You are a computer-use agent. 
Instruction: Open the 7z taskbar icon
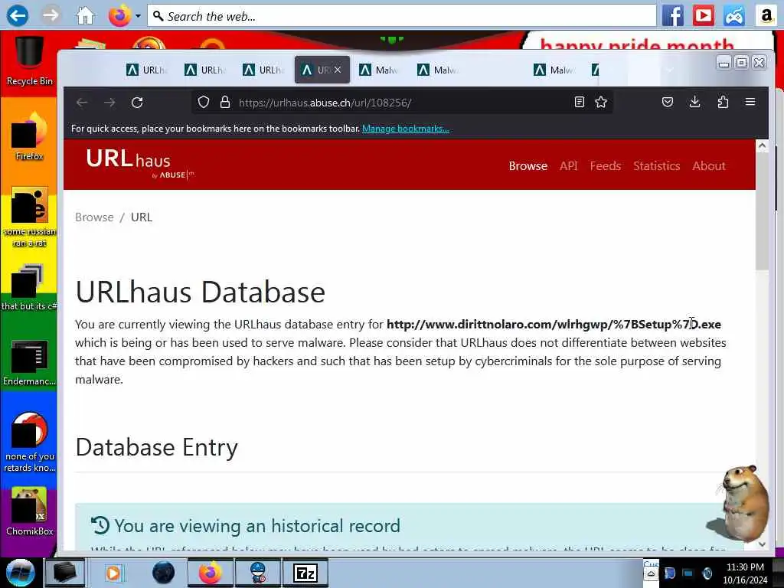click(x=305, y=573)
